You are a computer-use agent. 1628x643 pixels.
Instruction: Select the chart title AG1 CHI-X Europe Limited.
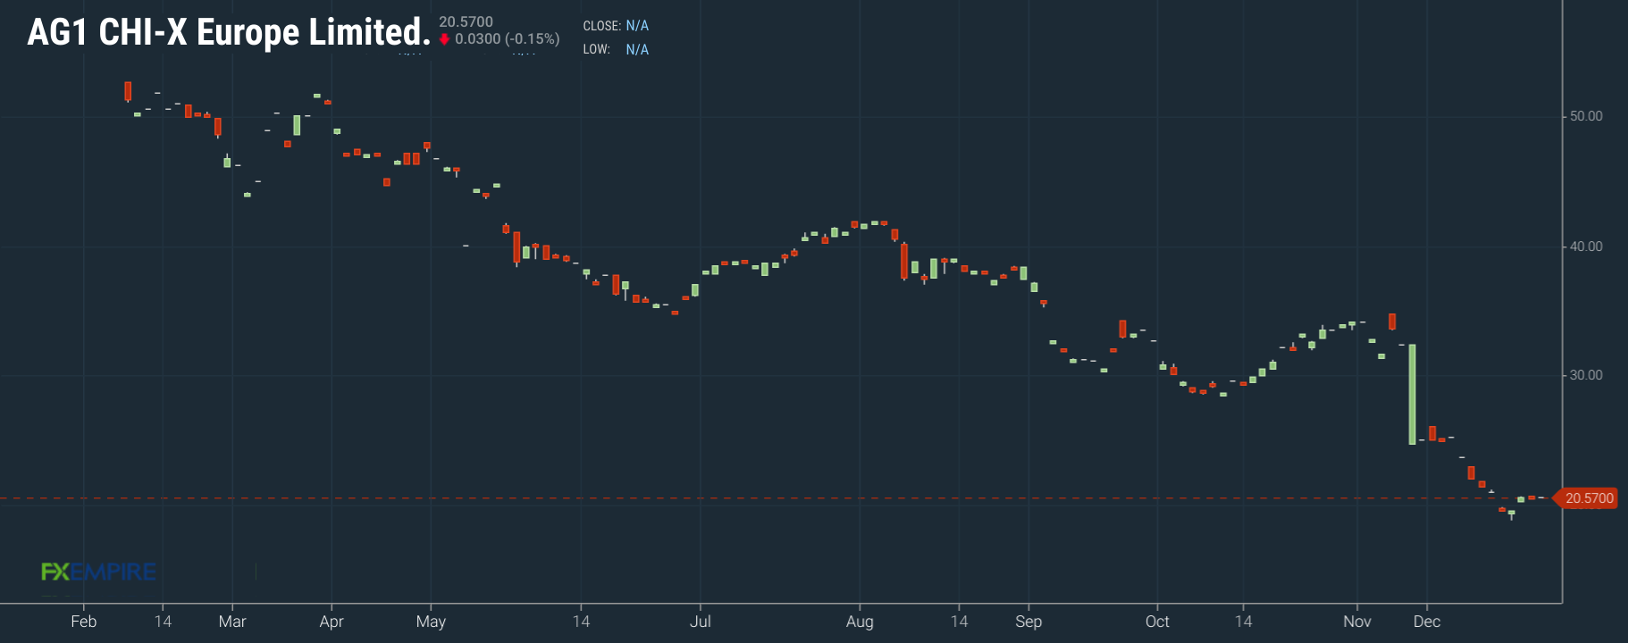click(x=229, y=32)
